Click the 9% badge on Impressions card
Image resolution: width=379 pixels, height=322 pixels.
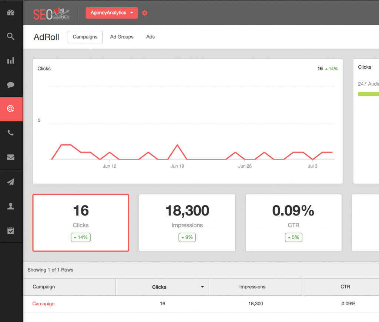187,237
